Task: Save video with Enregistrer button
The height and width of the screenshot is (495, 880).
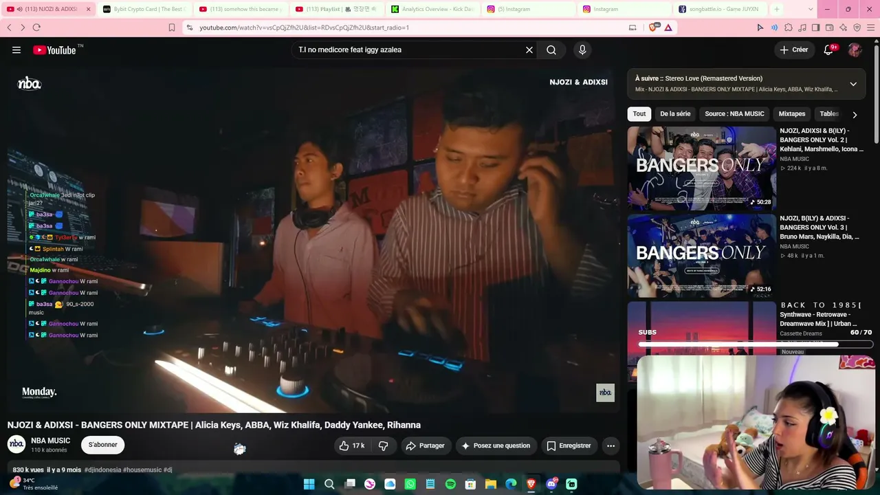Action: (x=569, y=445)
